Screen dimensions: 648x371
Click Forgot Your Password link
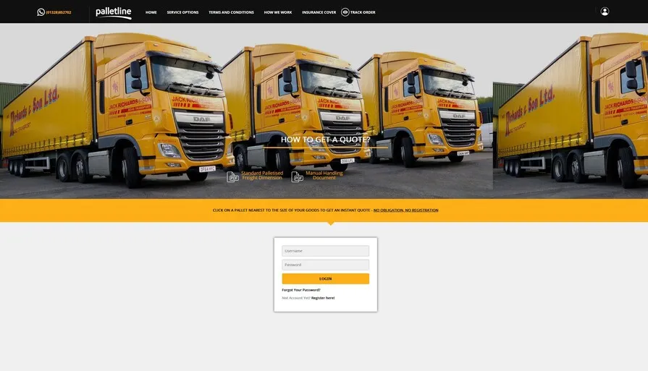click(x=301, y=290)
